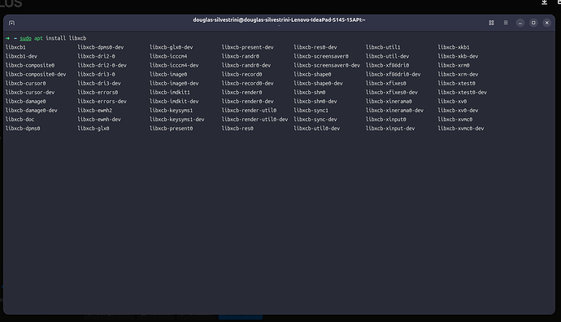This screenshot has width=561, height=322.
Task: Click 'libxcb-xinerama0-dev' entry
Action: coord(394,111)
